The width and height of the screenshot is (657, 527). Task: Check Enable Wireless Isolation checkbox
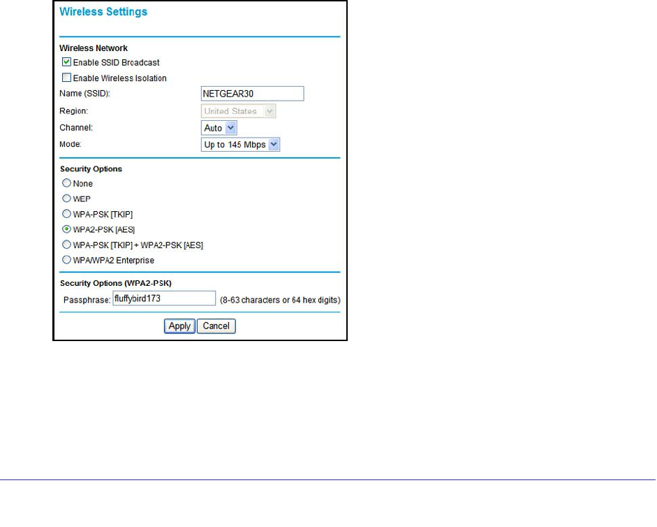[x=66, y=78]
